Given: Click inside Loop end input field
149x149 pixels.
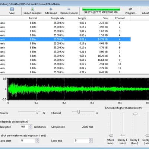Looking at the screenshot, I should pyautogui.click(x=82, y=140).
